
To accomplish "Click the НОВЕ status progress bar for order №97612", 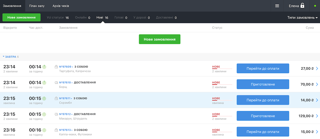I will coord(222,116).
